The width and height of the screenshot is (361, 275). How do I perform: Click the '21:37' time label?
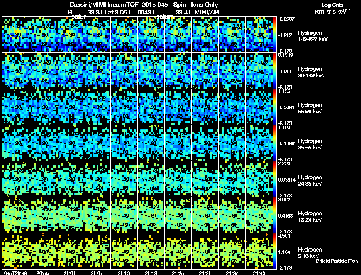(x=232, y=273)
